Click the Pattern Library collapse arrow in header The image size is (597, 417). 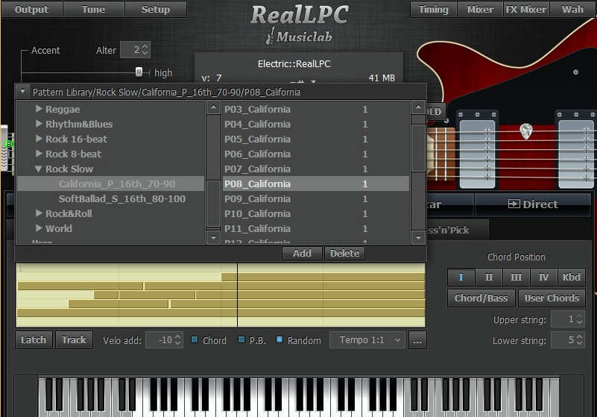[23, 92]
